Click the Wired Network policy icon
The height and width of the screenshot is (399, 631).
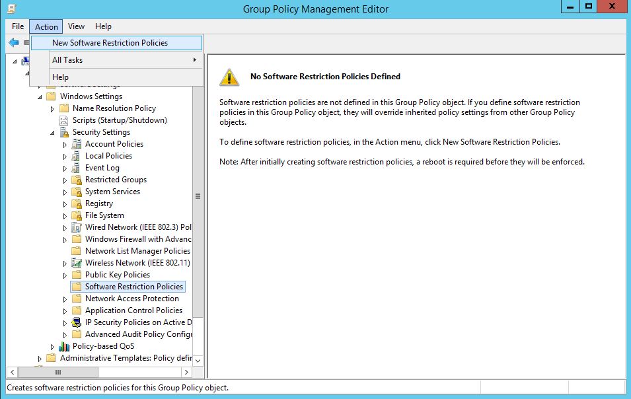[77, 227]
